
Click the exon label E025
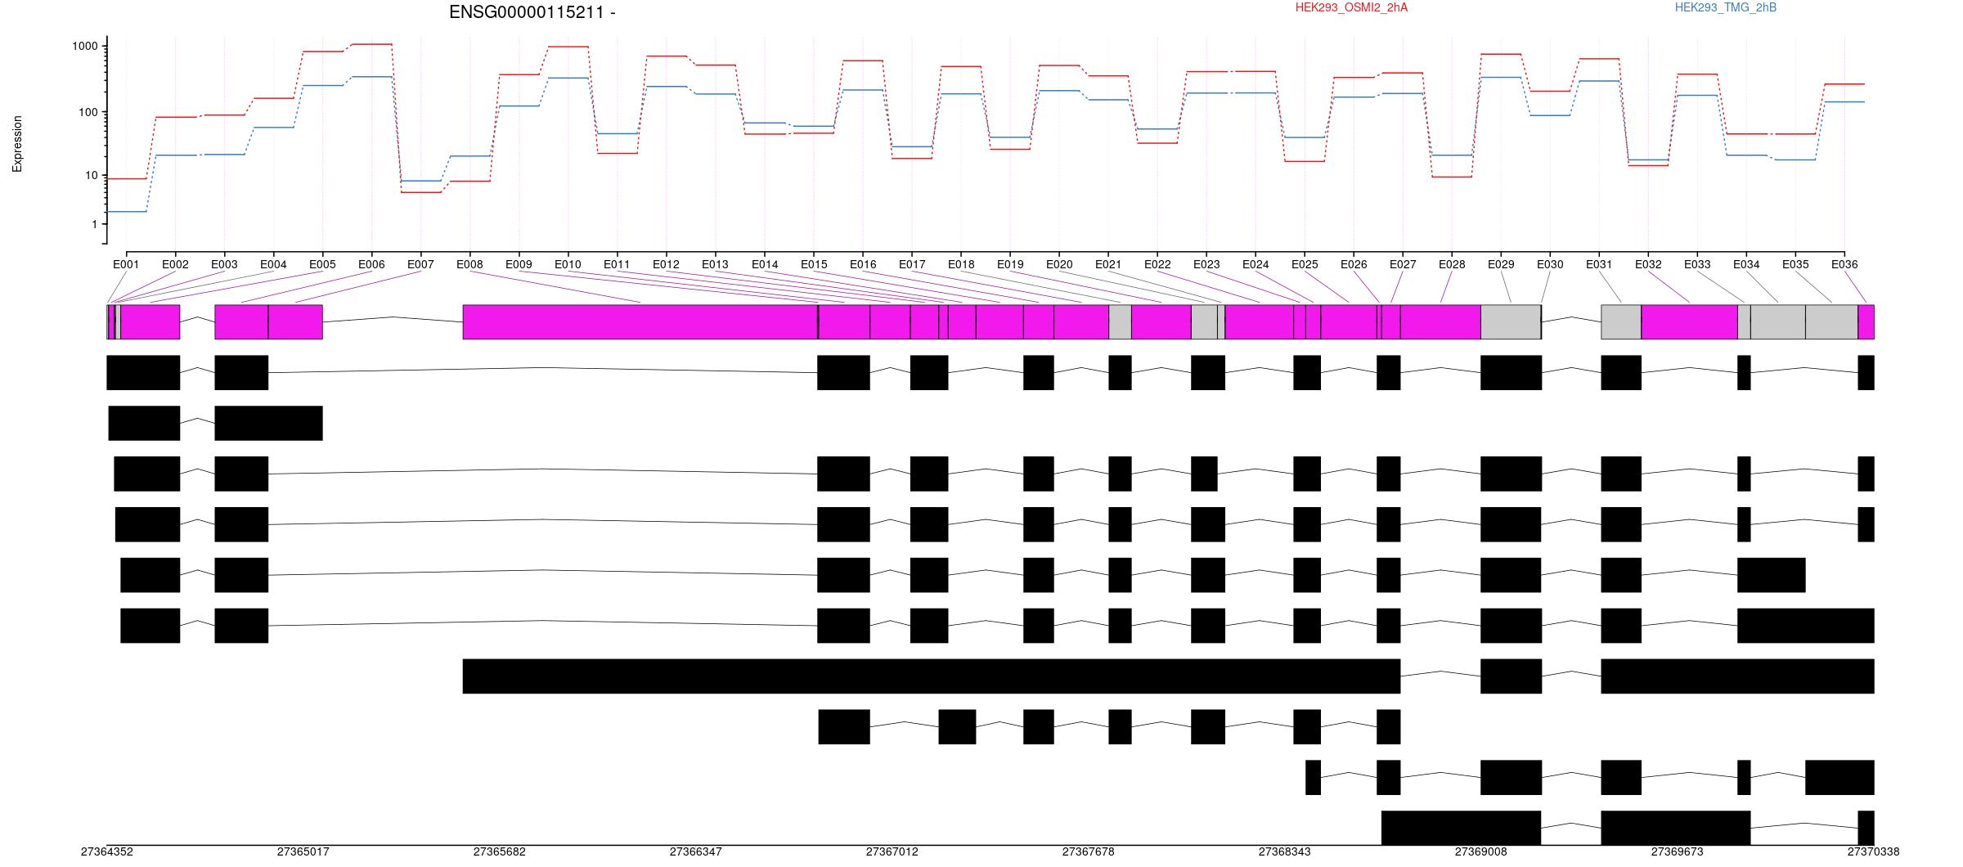tap(1305, 264)
